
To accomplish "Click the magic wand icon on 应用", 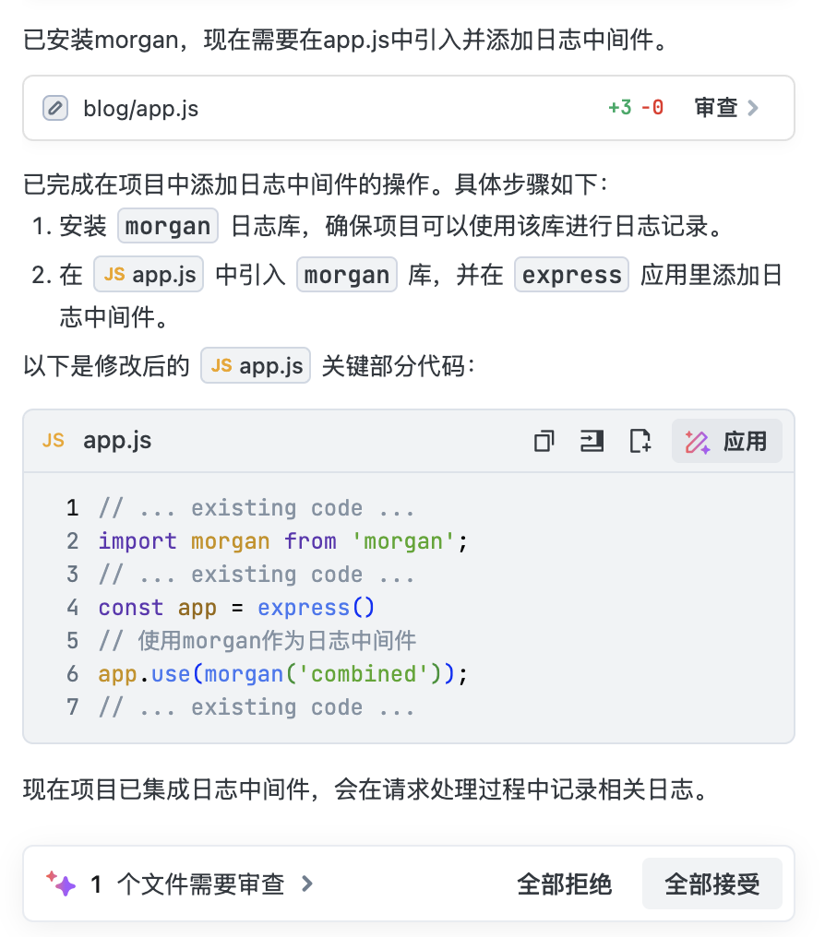I will [x=697, y=441].
